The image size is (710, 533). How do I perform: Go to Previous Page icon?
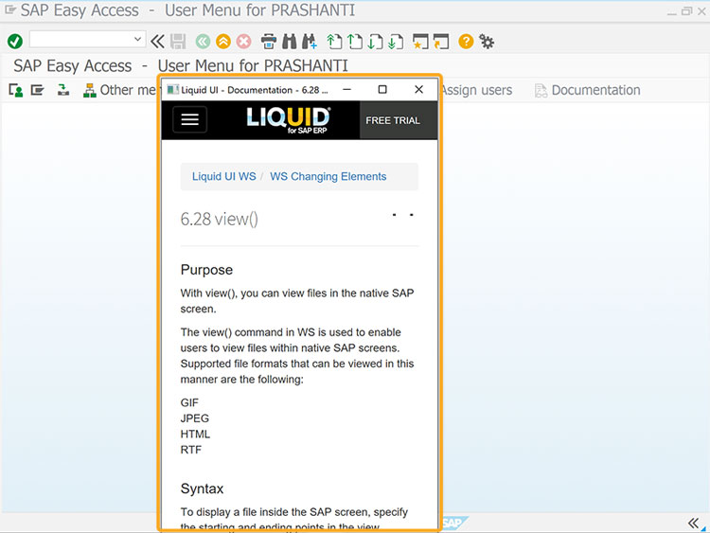coord(355,42)
